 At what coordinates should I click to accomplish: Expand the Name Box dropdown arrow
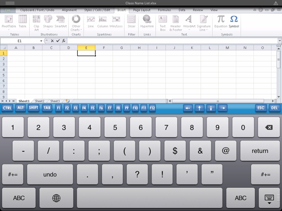coord(41,41)
